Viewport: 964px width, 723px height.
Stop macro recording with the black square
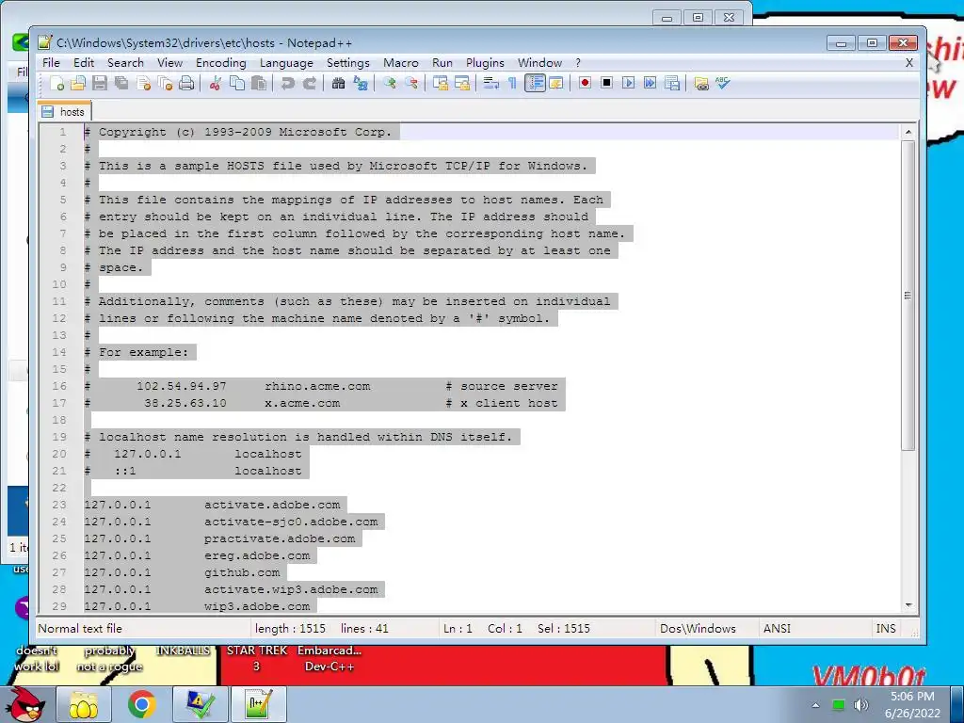click(x=606, y=83)
